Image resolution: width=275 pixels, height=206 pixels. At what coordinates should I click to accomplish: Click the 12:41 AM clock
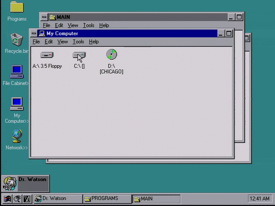click(x=260, y=199)
